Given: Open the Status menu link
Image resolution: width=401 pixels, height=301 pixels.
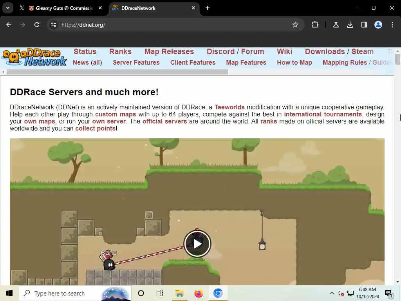Looking at the screenshot, I should (x=85, y=51).
